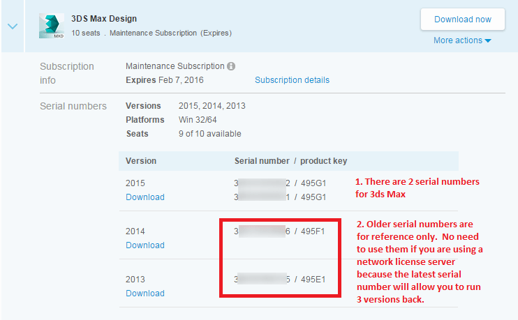Click the 2014 version row label
518x320 pixels.
point(135,231)
